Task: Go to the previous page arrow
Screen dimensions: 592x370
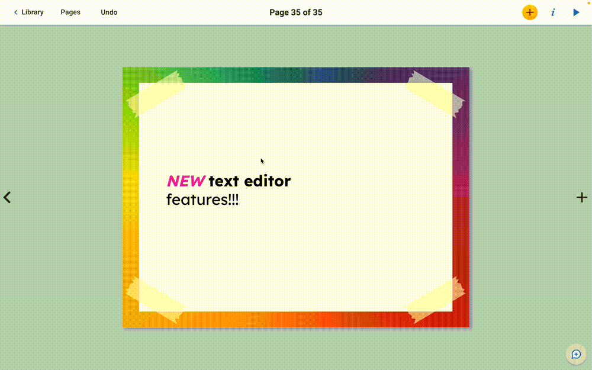Action: 7,197
